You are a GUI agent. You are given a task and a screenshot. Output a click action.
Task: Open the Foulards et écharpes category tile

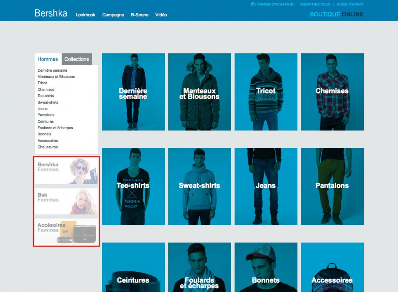point(200,267)
